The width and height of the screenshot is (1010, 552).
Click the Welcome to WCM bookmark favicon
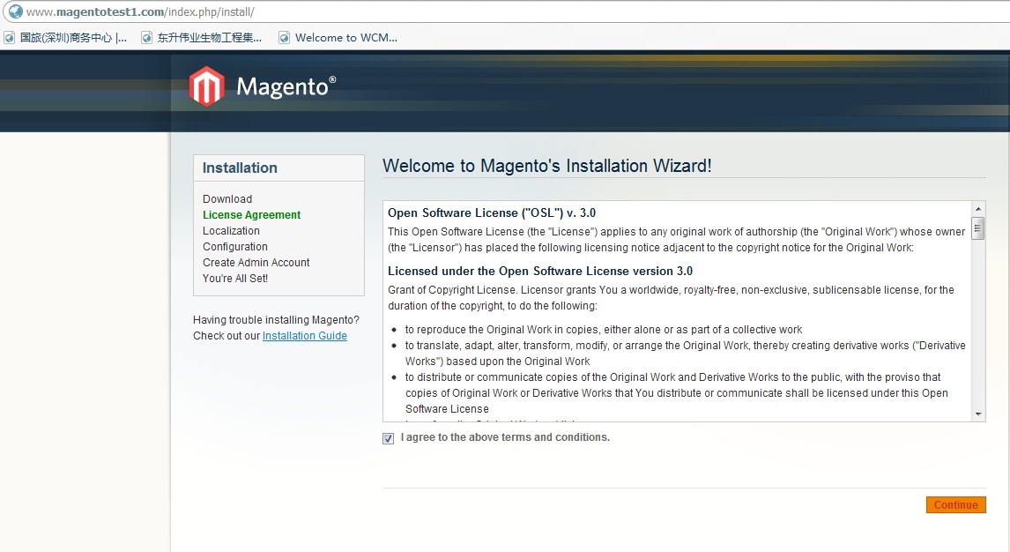click(x=284, y=38)
